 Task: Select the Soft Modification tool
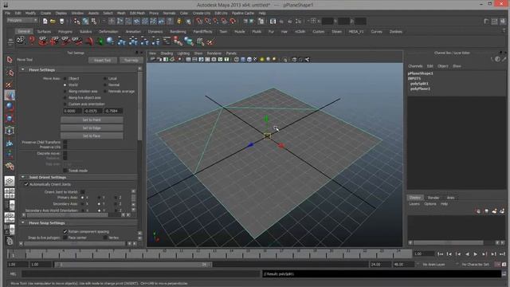(10, 143)
